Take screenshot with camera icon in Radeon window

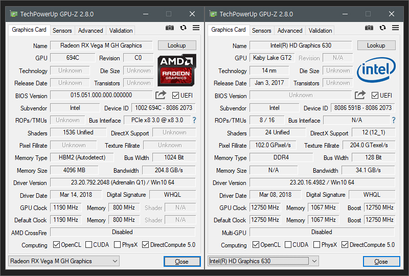pyautogui.click(x=170, y=28)
